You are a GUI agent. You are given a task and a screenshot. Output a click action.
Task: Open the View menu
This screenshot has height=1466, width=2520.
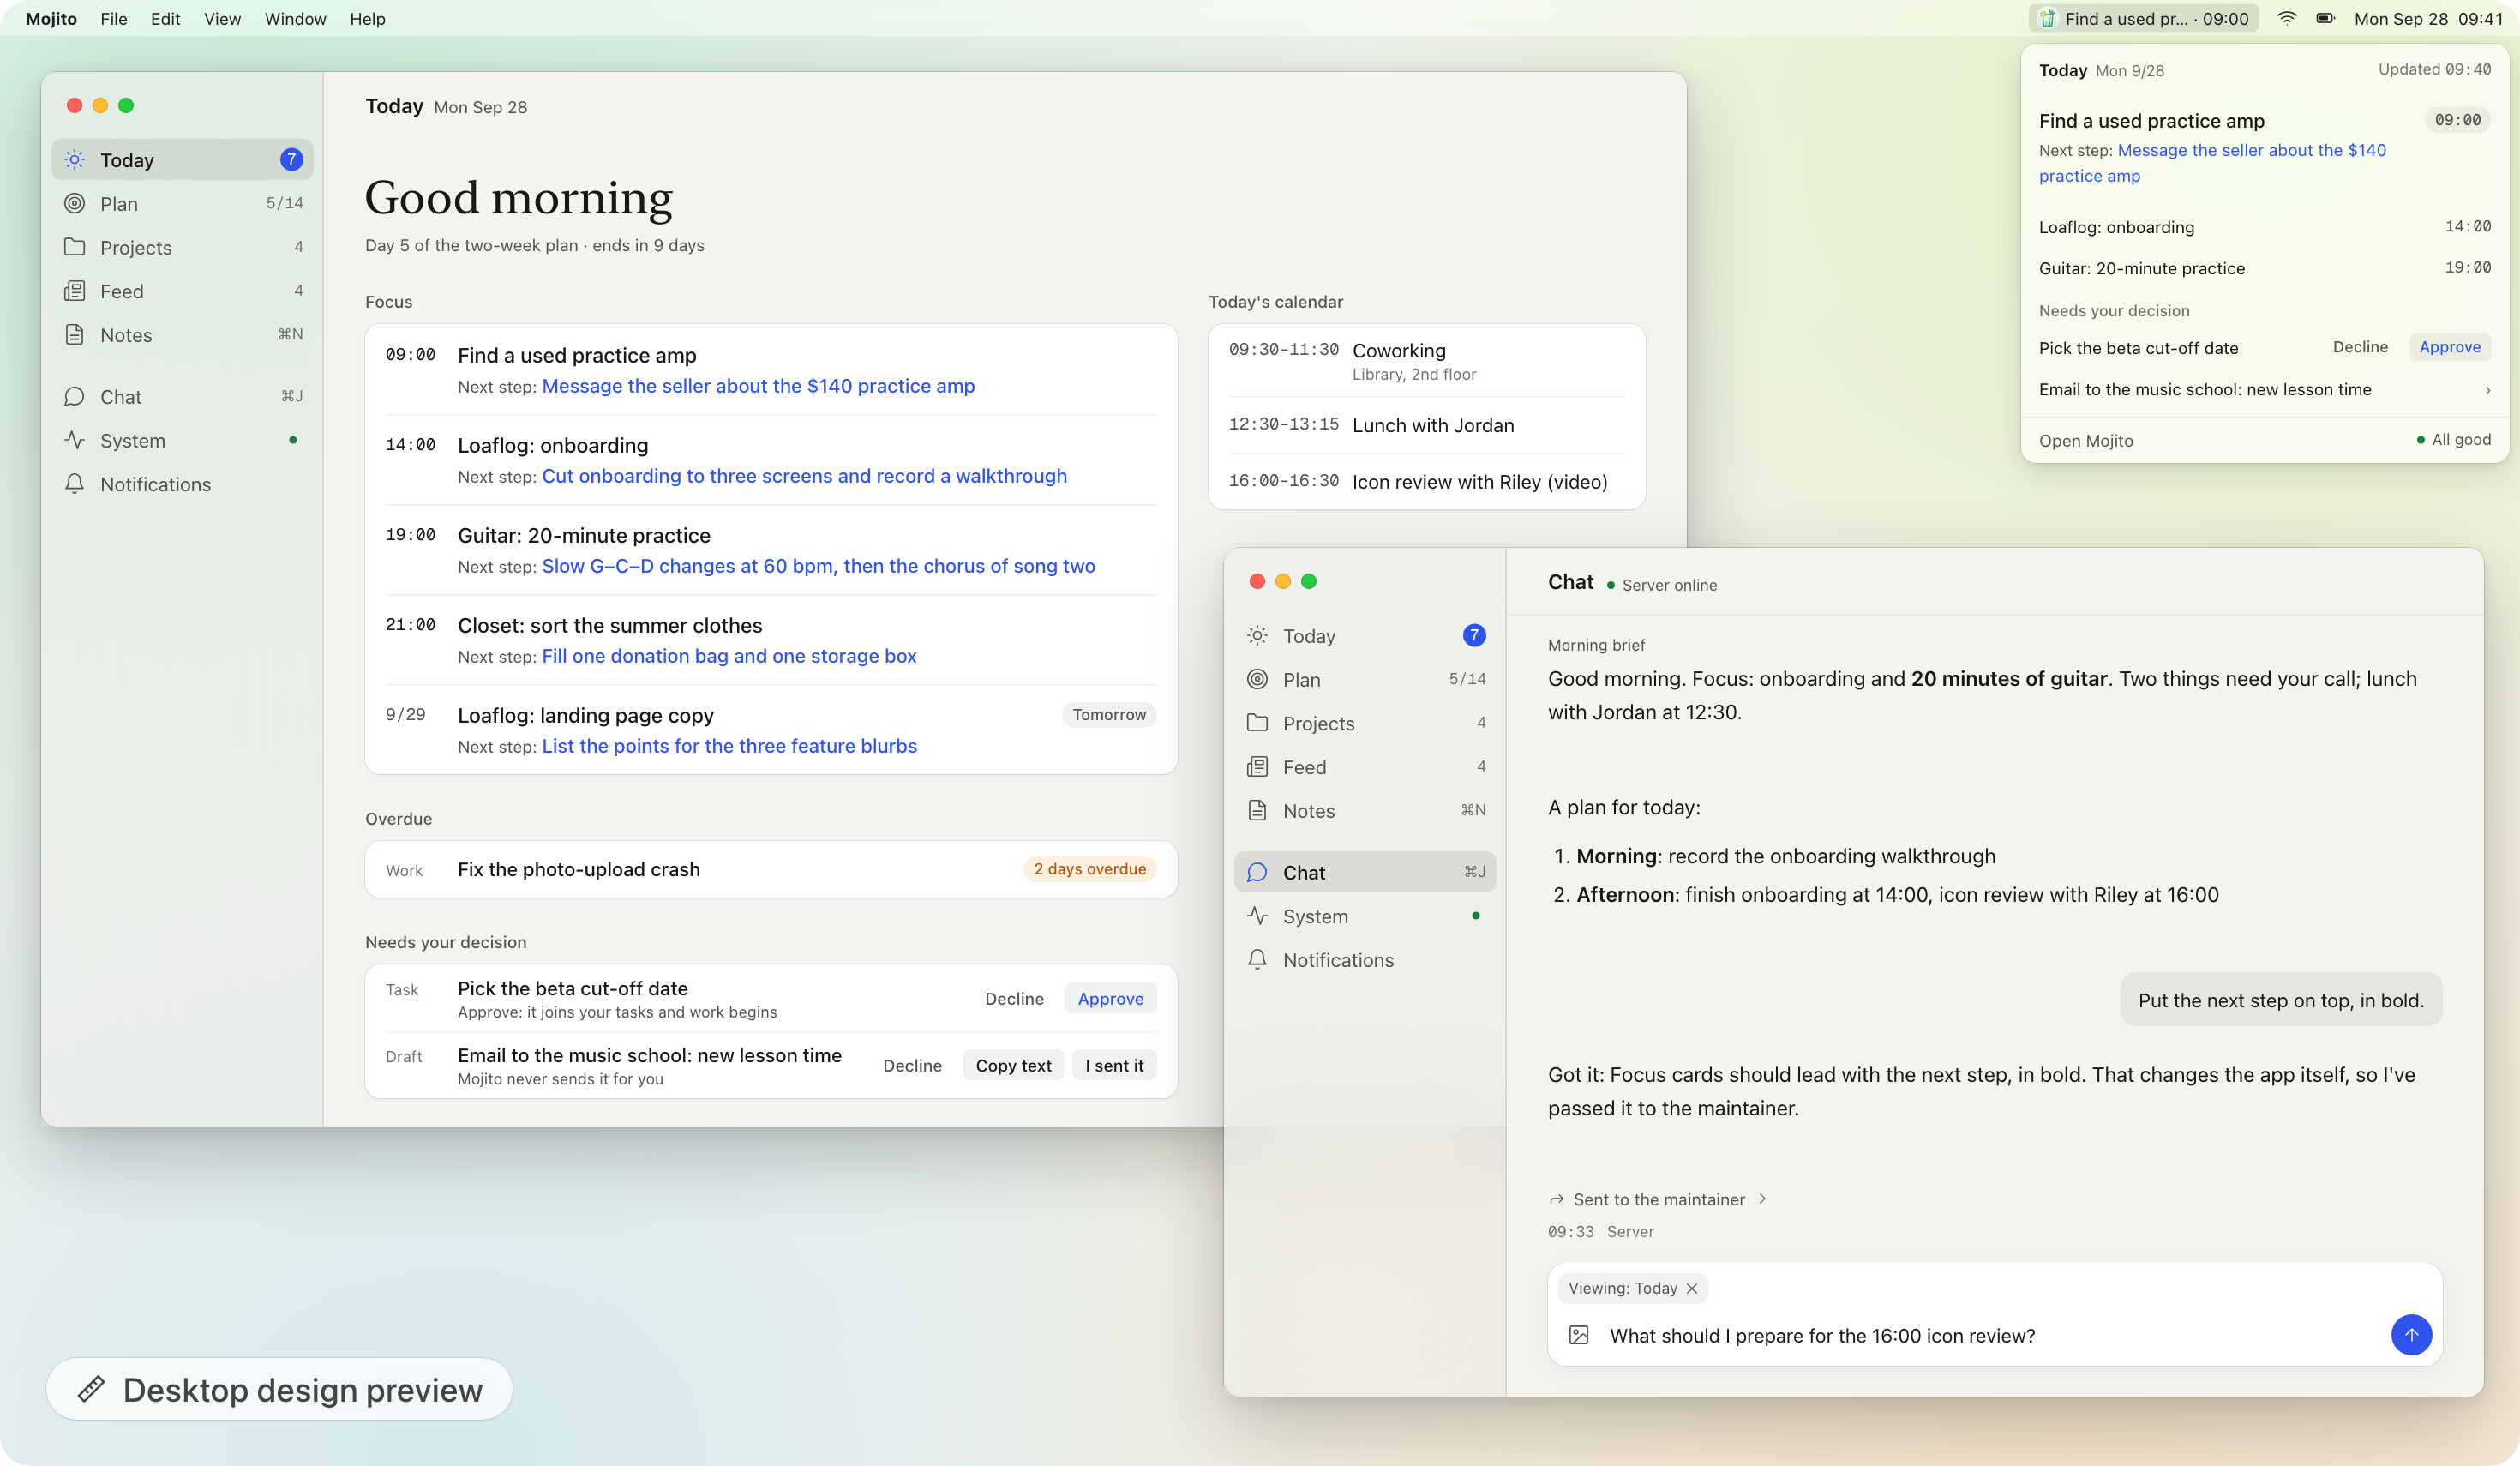click(x=222, y=18)
